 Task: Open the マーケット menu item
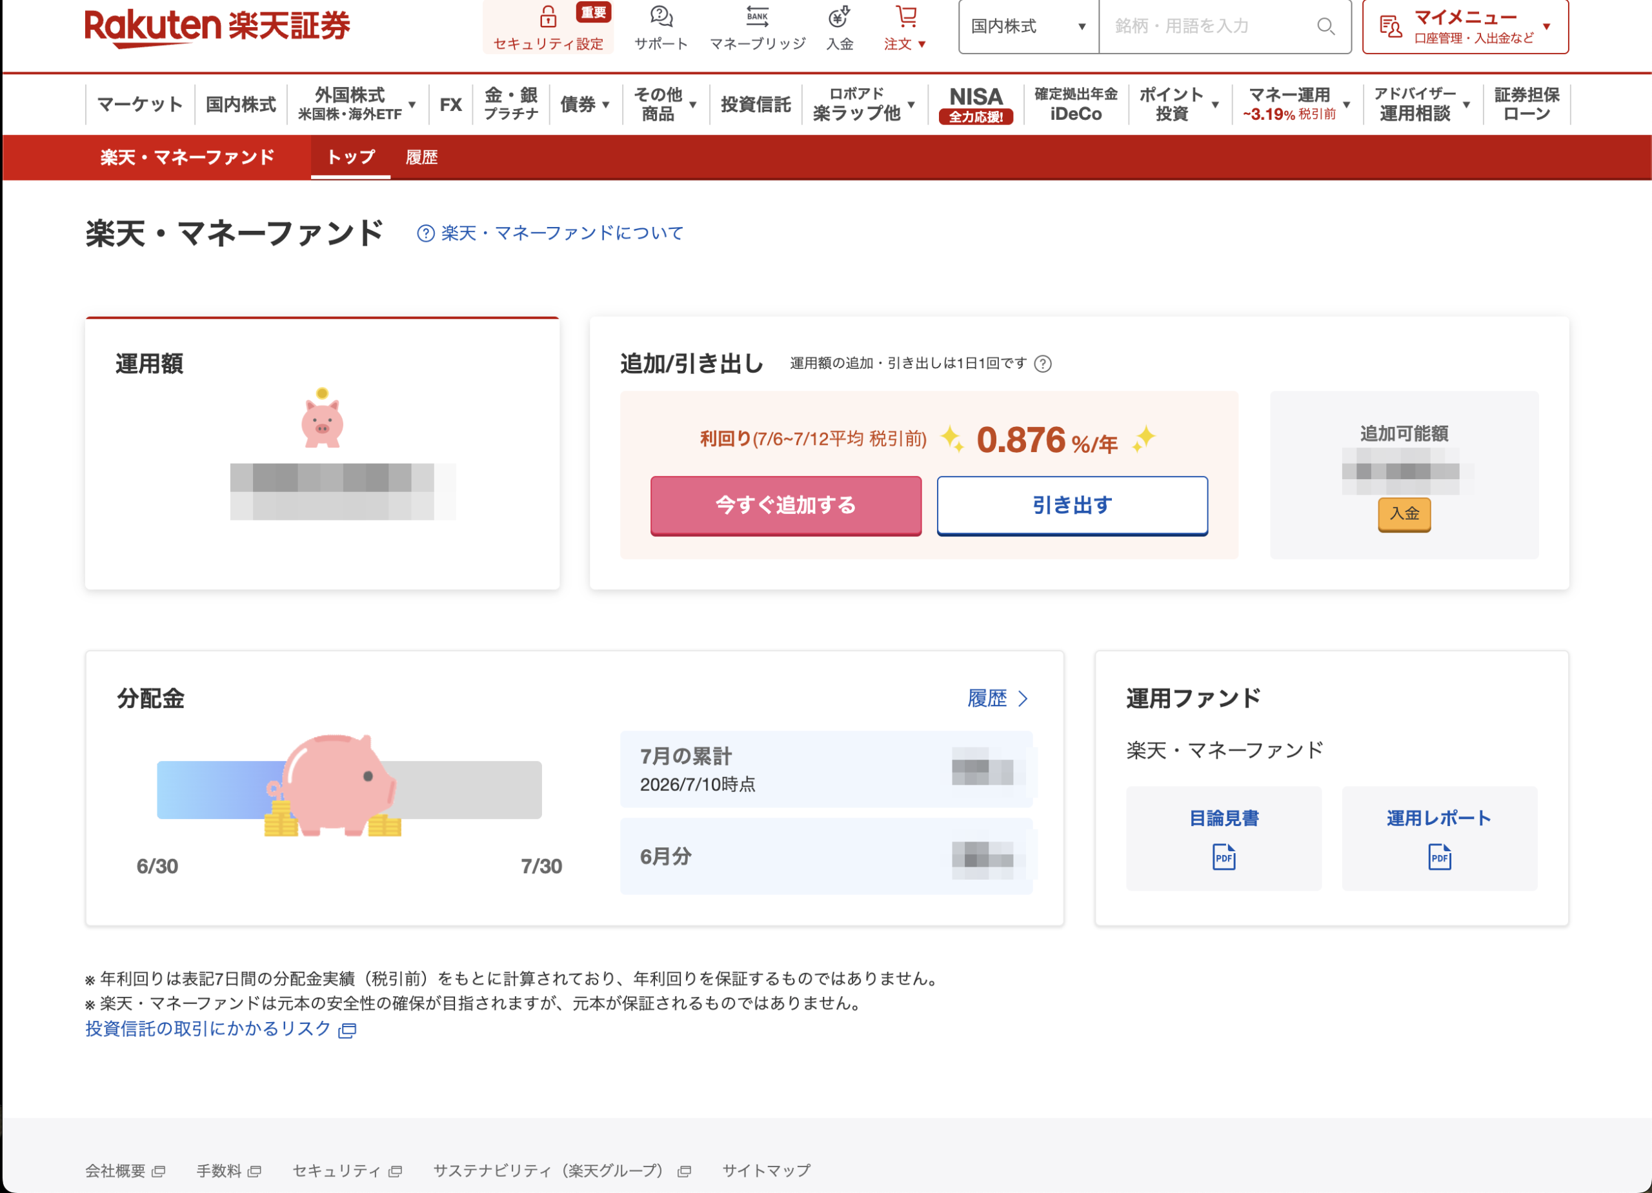point(140,104)
